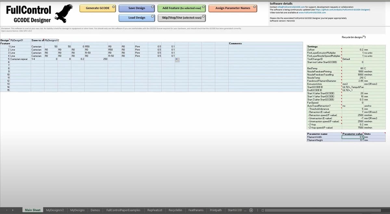Click the Load Design button
Viewport: 390px width, 214px height.
(x=137, y=18)
